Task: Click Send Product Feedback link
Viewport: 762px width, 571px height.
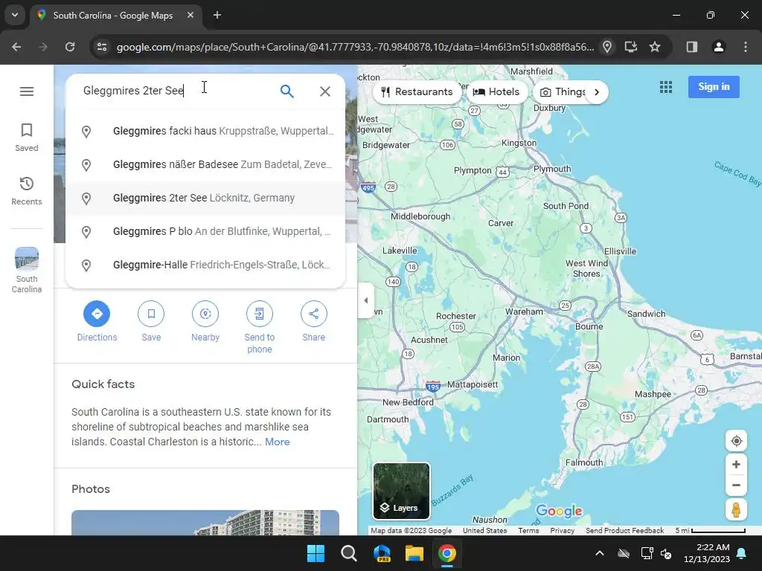Action: [x=624, y=531]
